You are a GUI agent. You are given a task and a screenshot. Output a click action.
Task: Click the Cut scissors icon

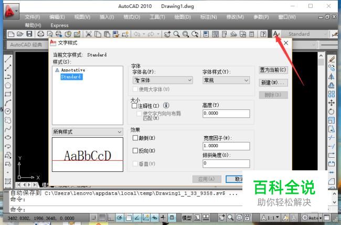pyautogui.click(x=89, y=34)
